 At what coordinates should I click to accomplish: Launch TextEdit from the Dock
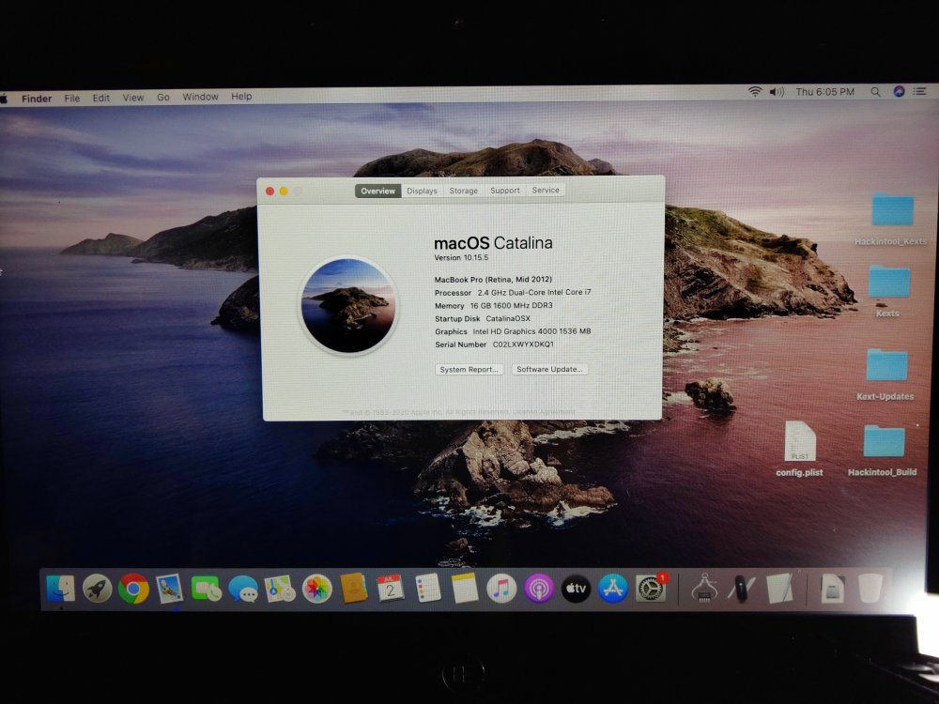pos(779,588)
